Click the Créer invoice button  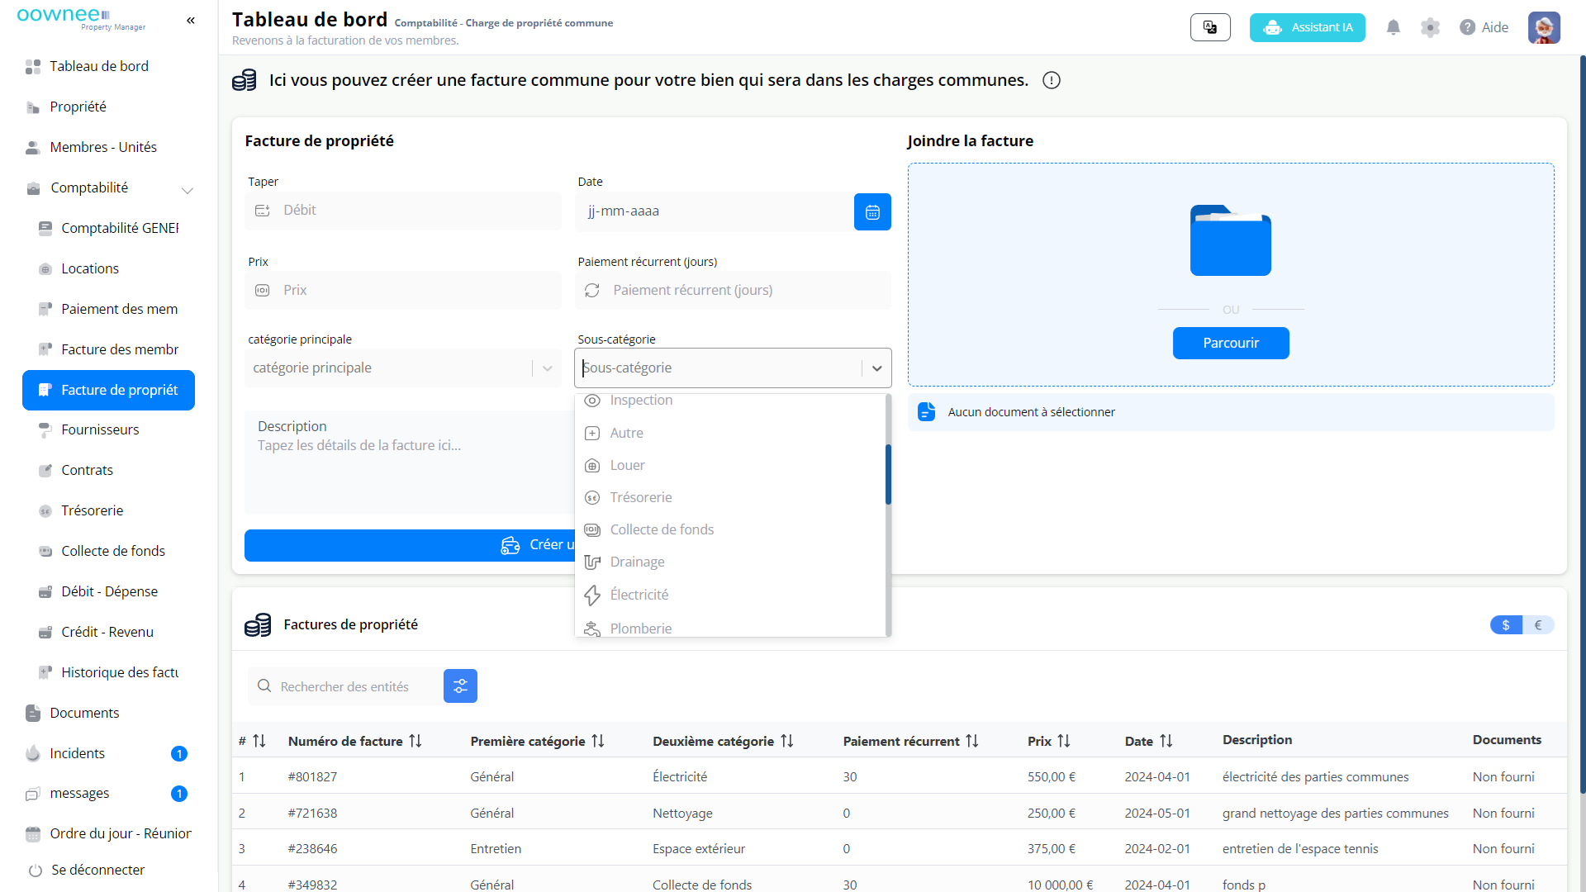410,545
